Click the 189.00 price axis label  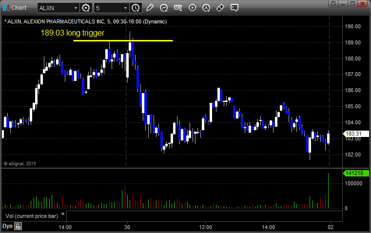(353, 42)
